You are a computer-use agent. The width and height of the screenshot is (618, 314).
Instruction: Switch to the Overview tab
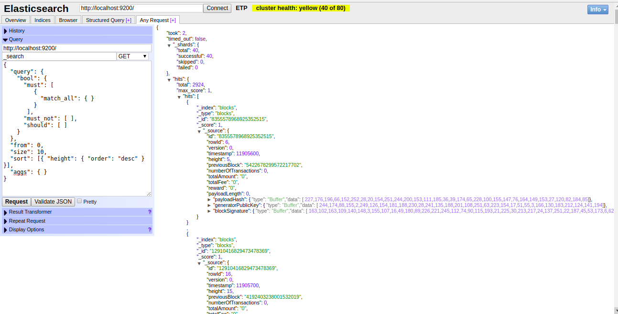(16, 20)
